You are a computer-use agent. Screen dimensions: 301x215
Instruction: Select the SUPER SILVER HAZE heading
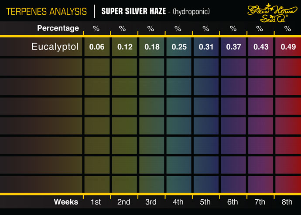click(x=133, y=10)
